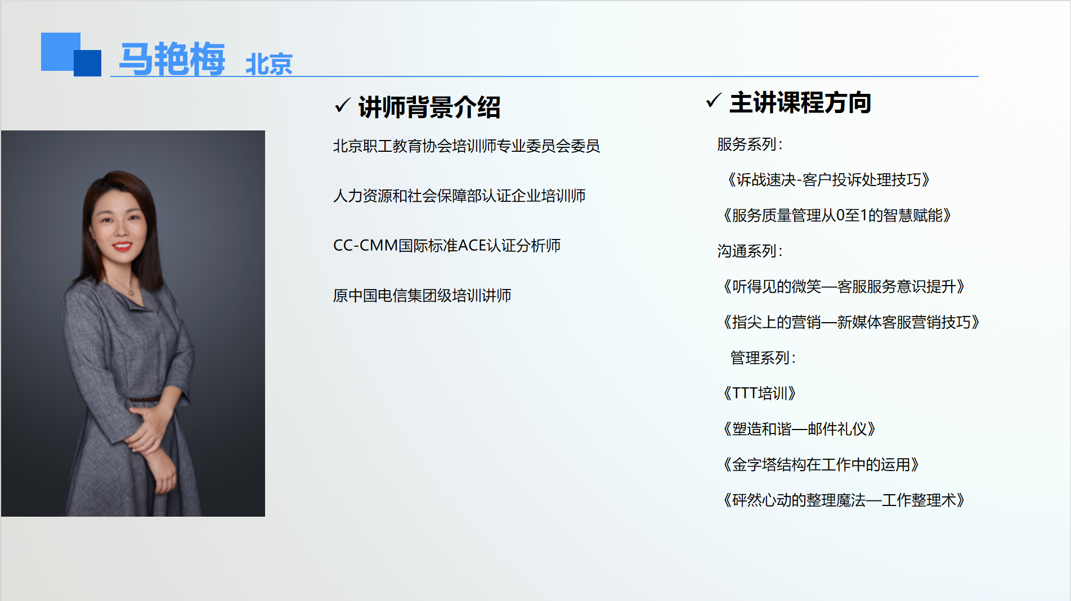Click course 《听得见的微笑—客服服务意识提升》
Image resolution: width=1071 pixels, height=601 pixels.
pos(843,287)
